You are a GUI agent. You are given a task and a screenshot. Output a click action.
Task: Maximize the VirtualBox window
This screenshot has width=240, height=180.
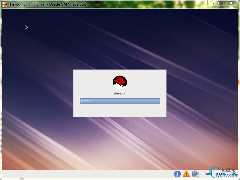point(220,3)
